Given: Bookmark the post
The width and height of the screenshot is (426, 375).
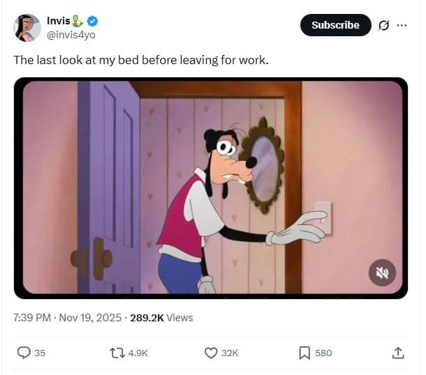Looking at the screenshot, I should click(x=304, y=353).
